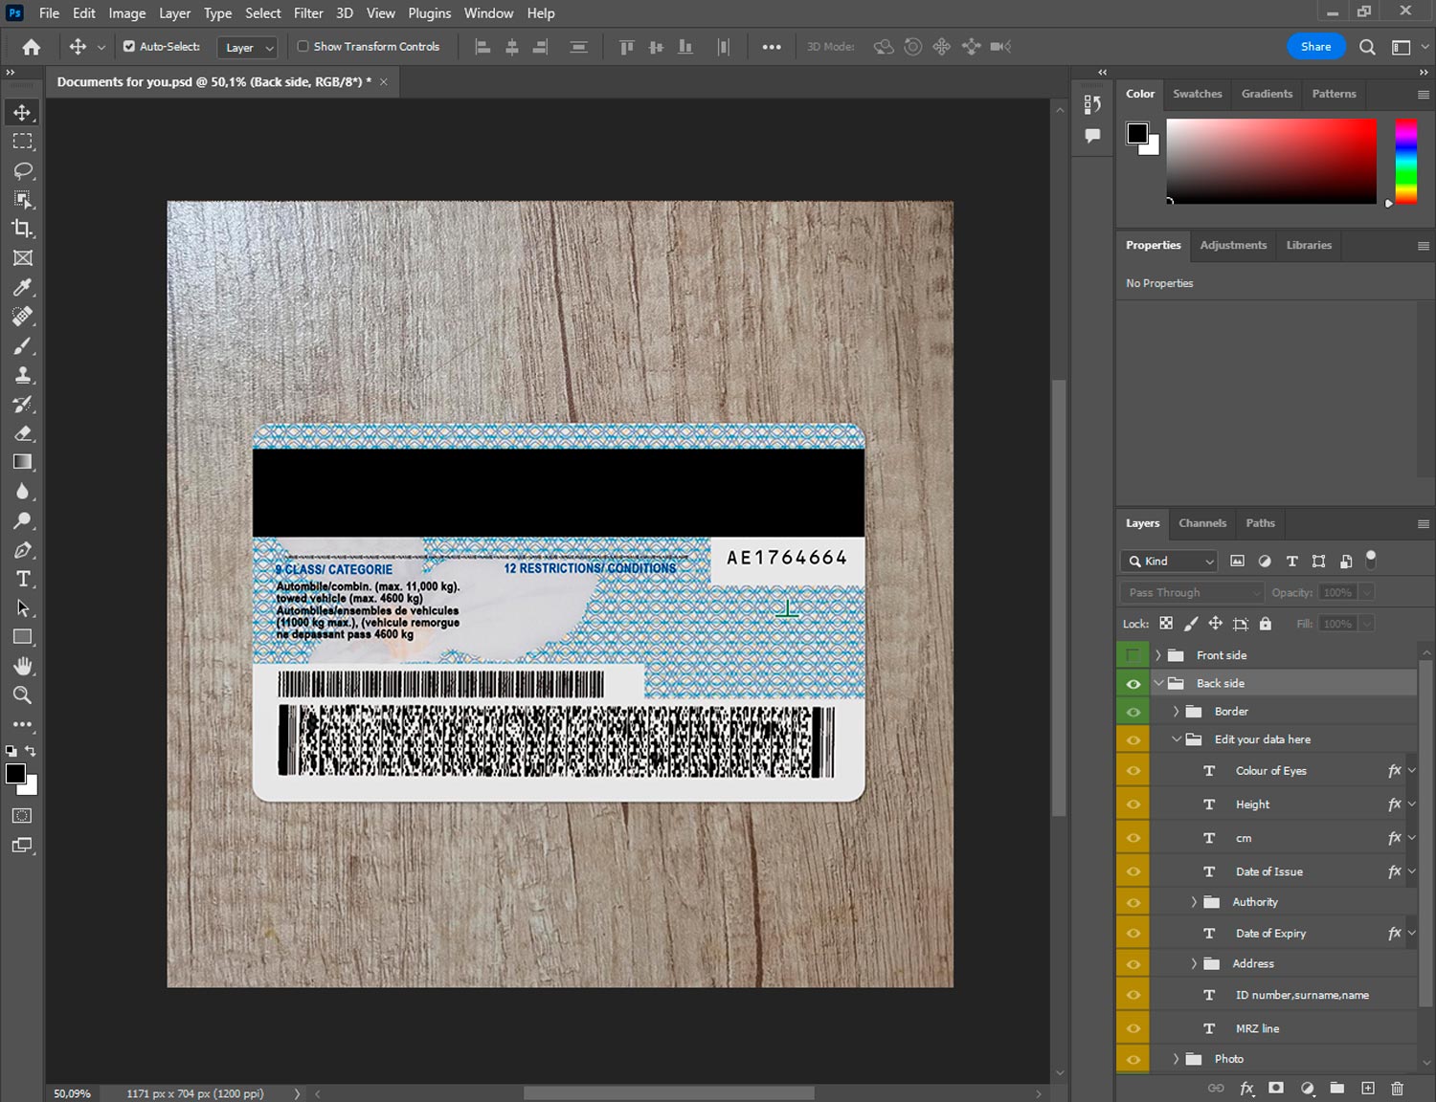Click the Zoom tool in toolbar
This screenshot has height=1102, width=1436.
tap(22, 695)
